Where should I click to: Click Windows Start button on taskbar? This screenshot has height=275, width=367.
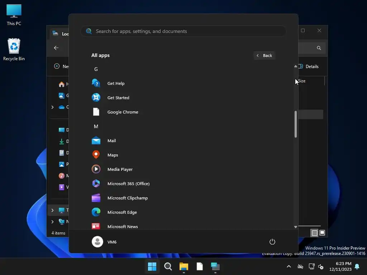152,266
